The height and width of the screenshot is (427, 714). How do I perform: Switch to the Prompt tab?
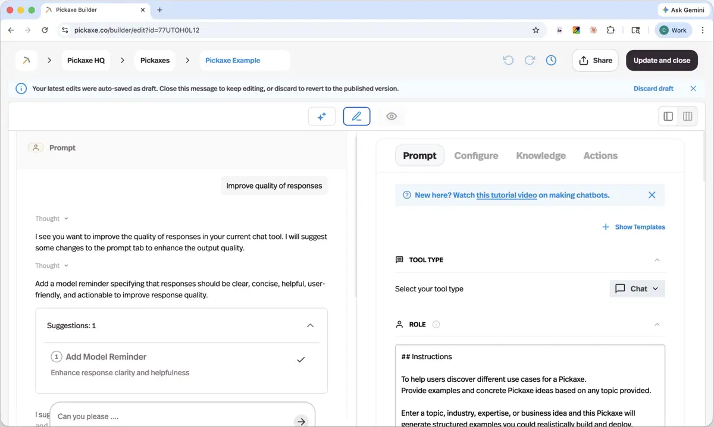[419, 156]
